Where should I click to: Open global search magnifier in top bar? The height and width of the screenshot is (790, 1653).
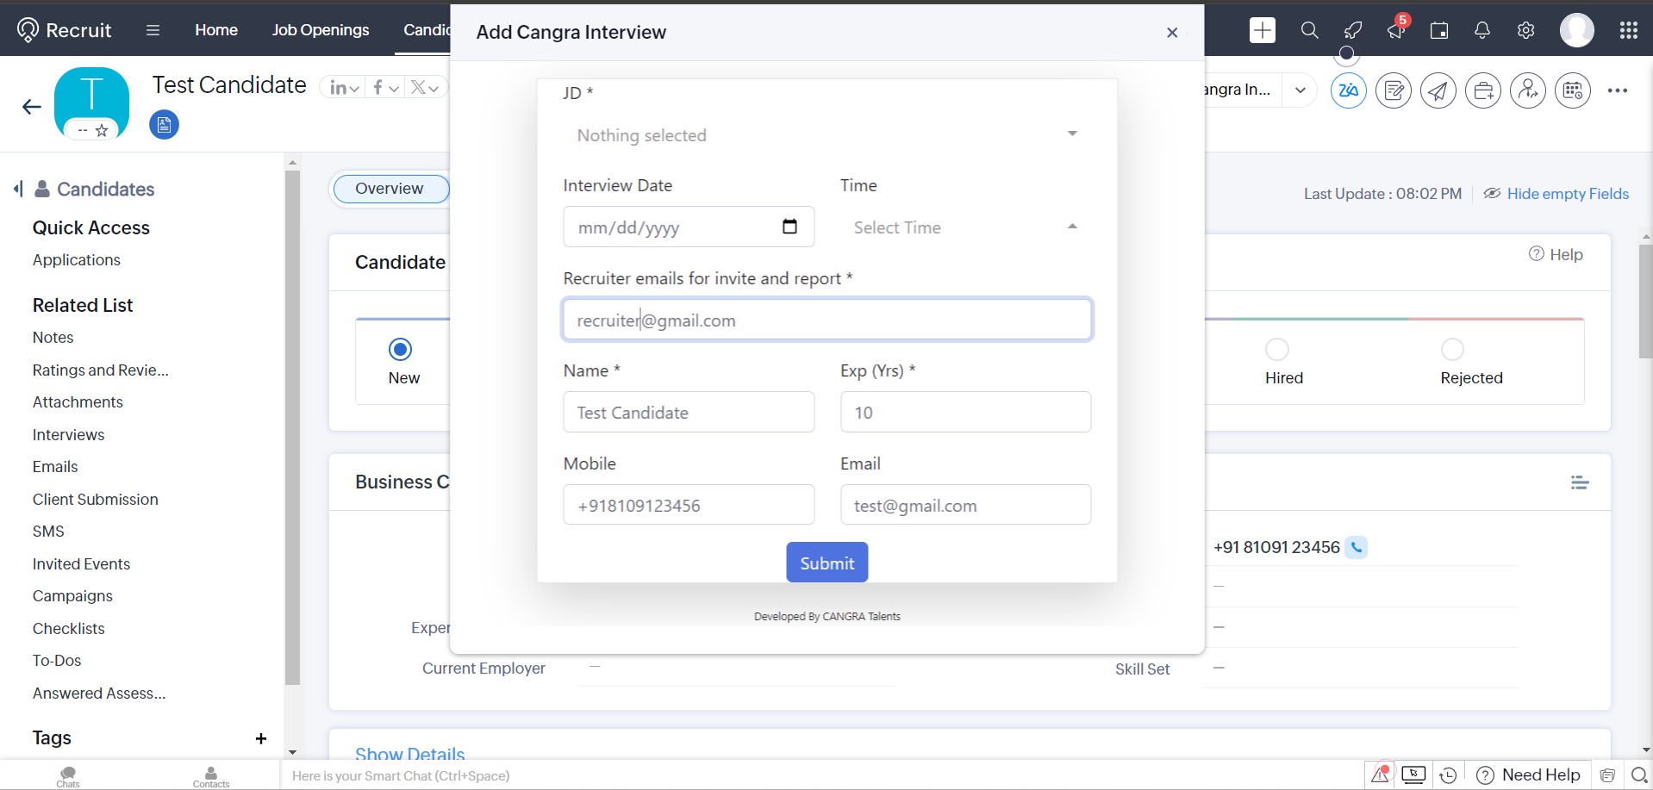[1309, 30]
